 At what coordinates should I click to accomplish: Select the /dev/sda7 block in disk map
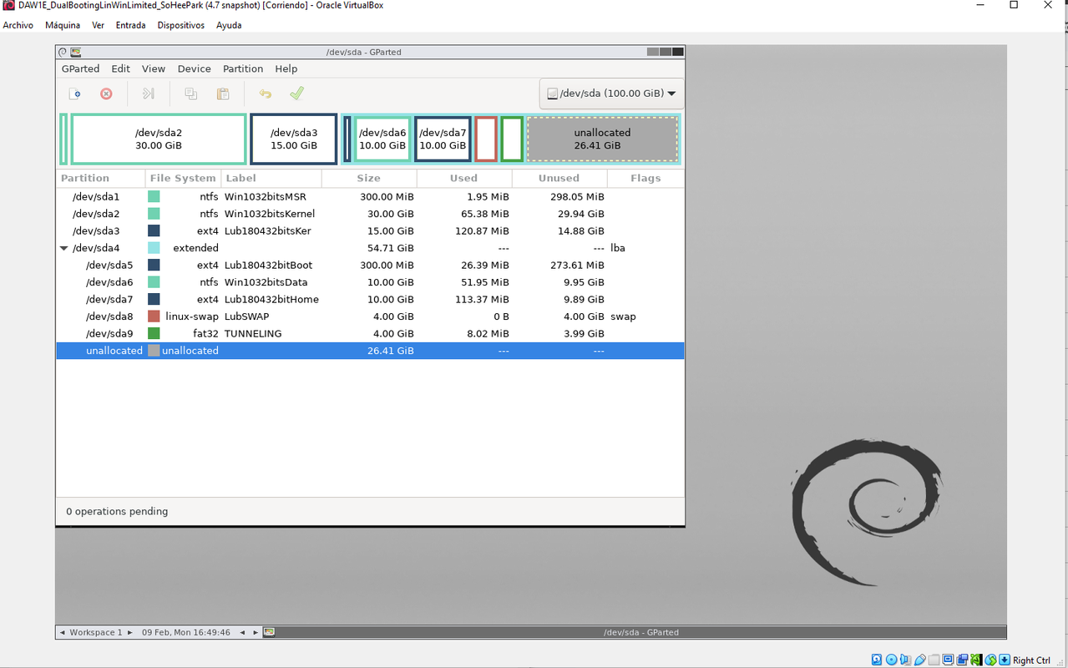[443, 139]
